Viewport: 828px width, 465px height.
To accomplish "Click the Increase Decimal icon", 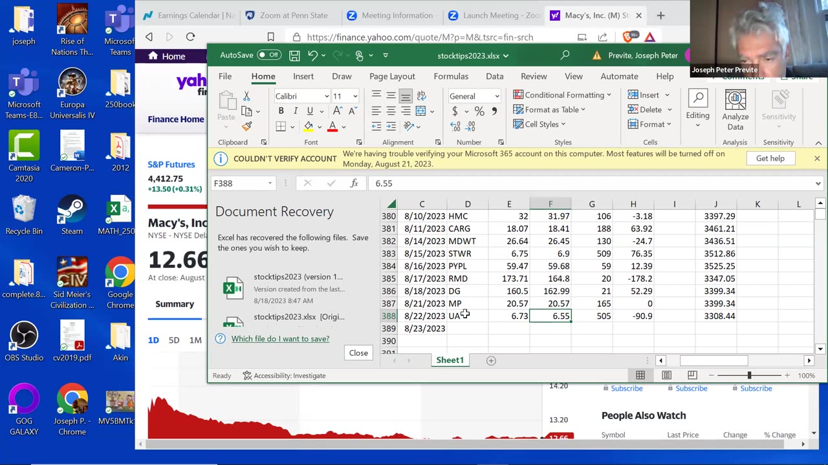I will 455,127.
